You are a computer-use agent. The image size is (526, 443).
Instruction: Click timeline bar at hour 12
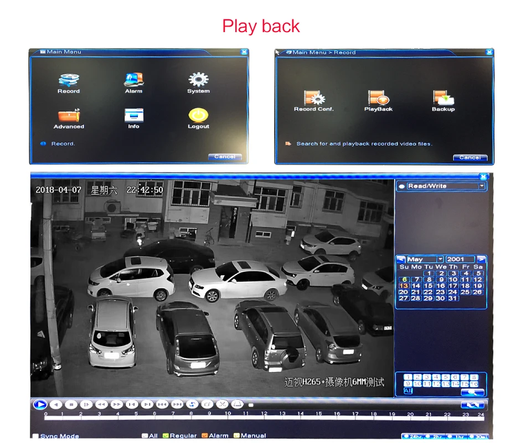264,418
